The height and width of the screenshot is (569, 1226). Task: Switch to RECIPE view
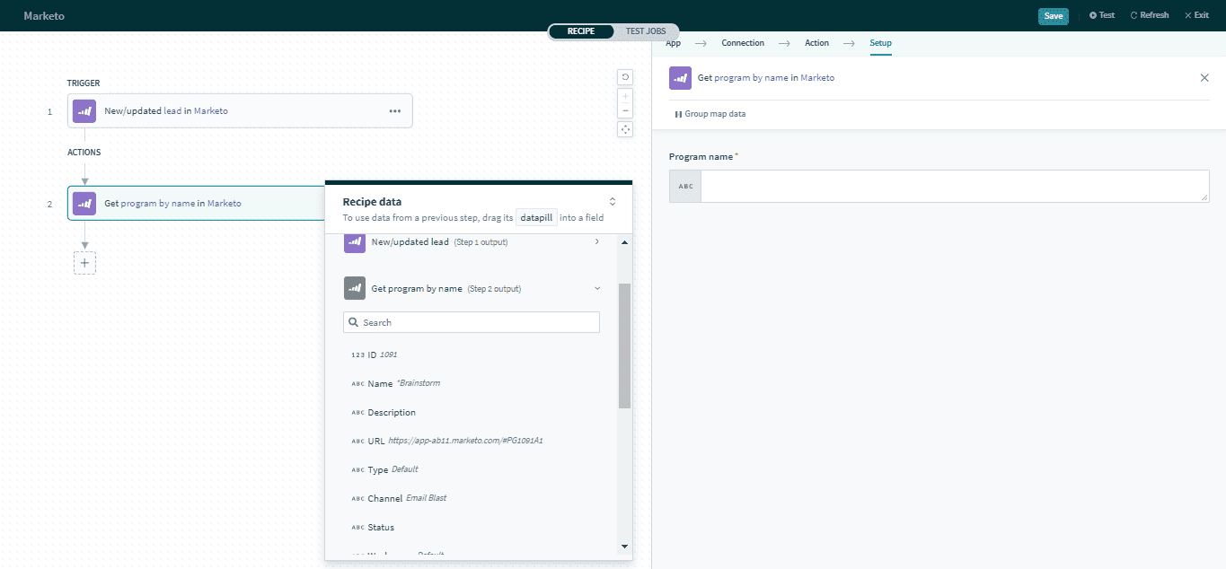click(x=581, y=31)
